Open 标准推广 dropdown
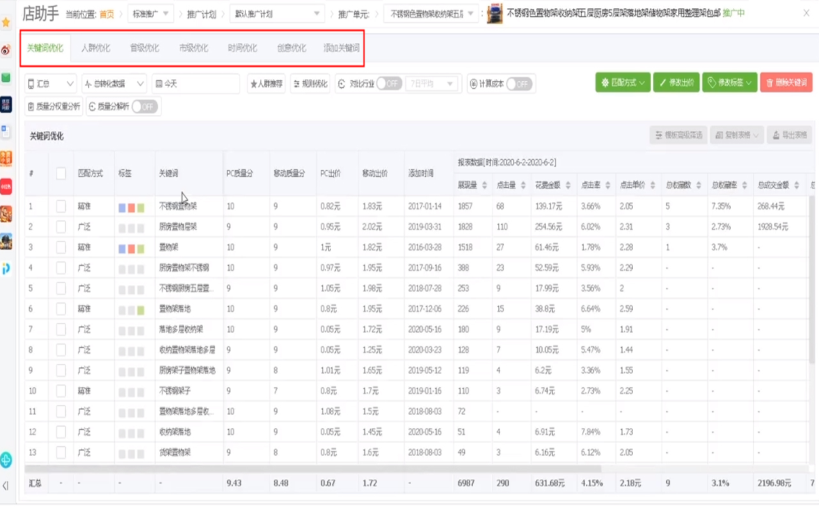This screenshot has height=512, width=819. pyautogui.click(x=150, y=13)
